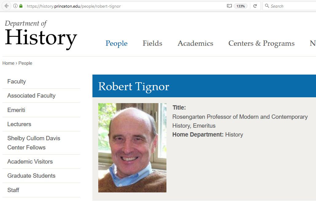Click the Home breadcrumb link
This screenshot has height=201, width=316.
pyautogui.click(x=8, y=63)
